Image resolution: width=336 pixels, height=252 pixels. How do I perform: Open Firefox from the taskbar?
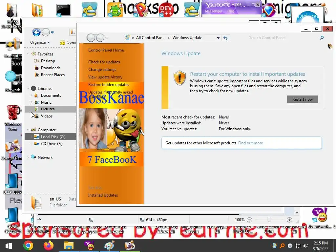click(49, 245)
